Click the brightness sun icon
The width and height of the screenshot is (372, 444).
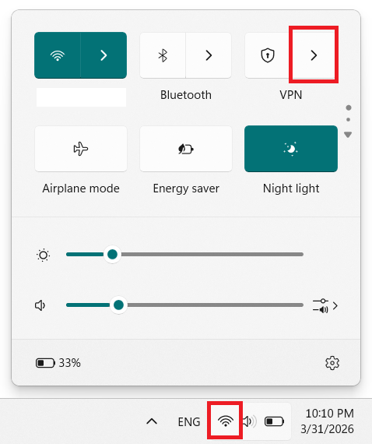pyautogui.click(x=44, y=255)
